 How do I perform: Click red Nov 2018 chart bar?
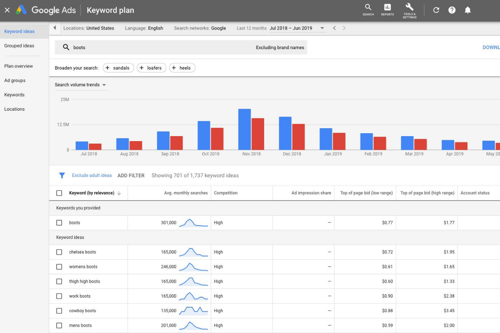(258, 134)
